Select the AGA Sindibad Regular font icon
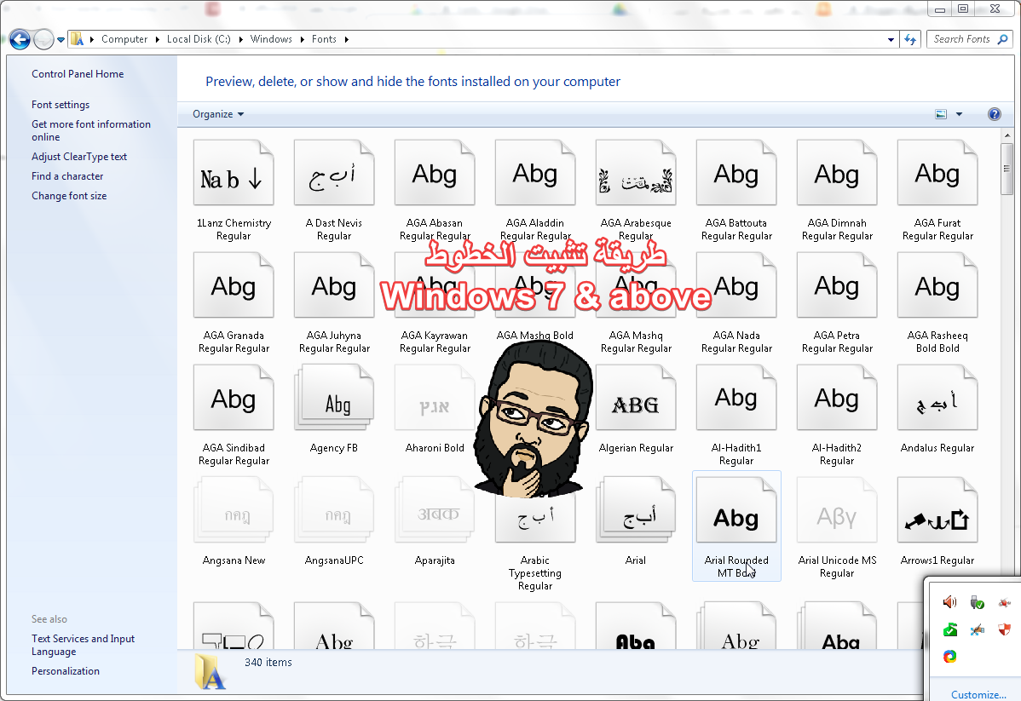The width and height of the screenshot is (1021, 701). [x=234, y=398]
